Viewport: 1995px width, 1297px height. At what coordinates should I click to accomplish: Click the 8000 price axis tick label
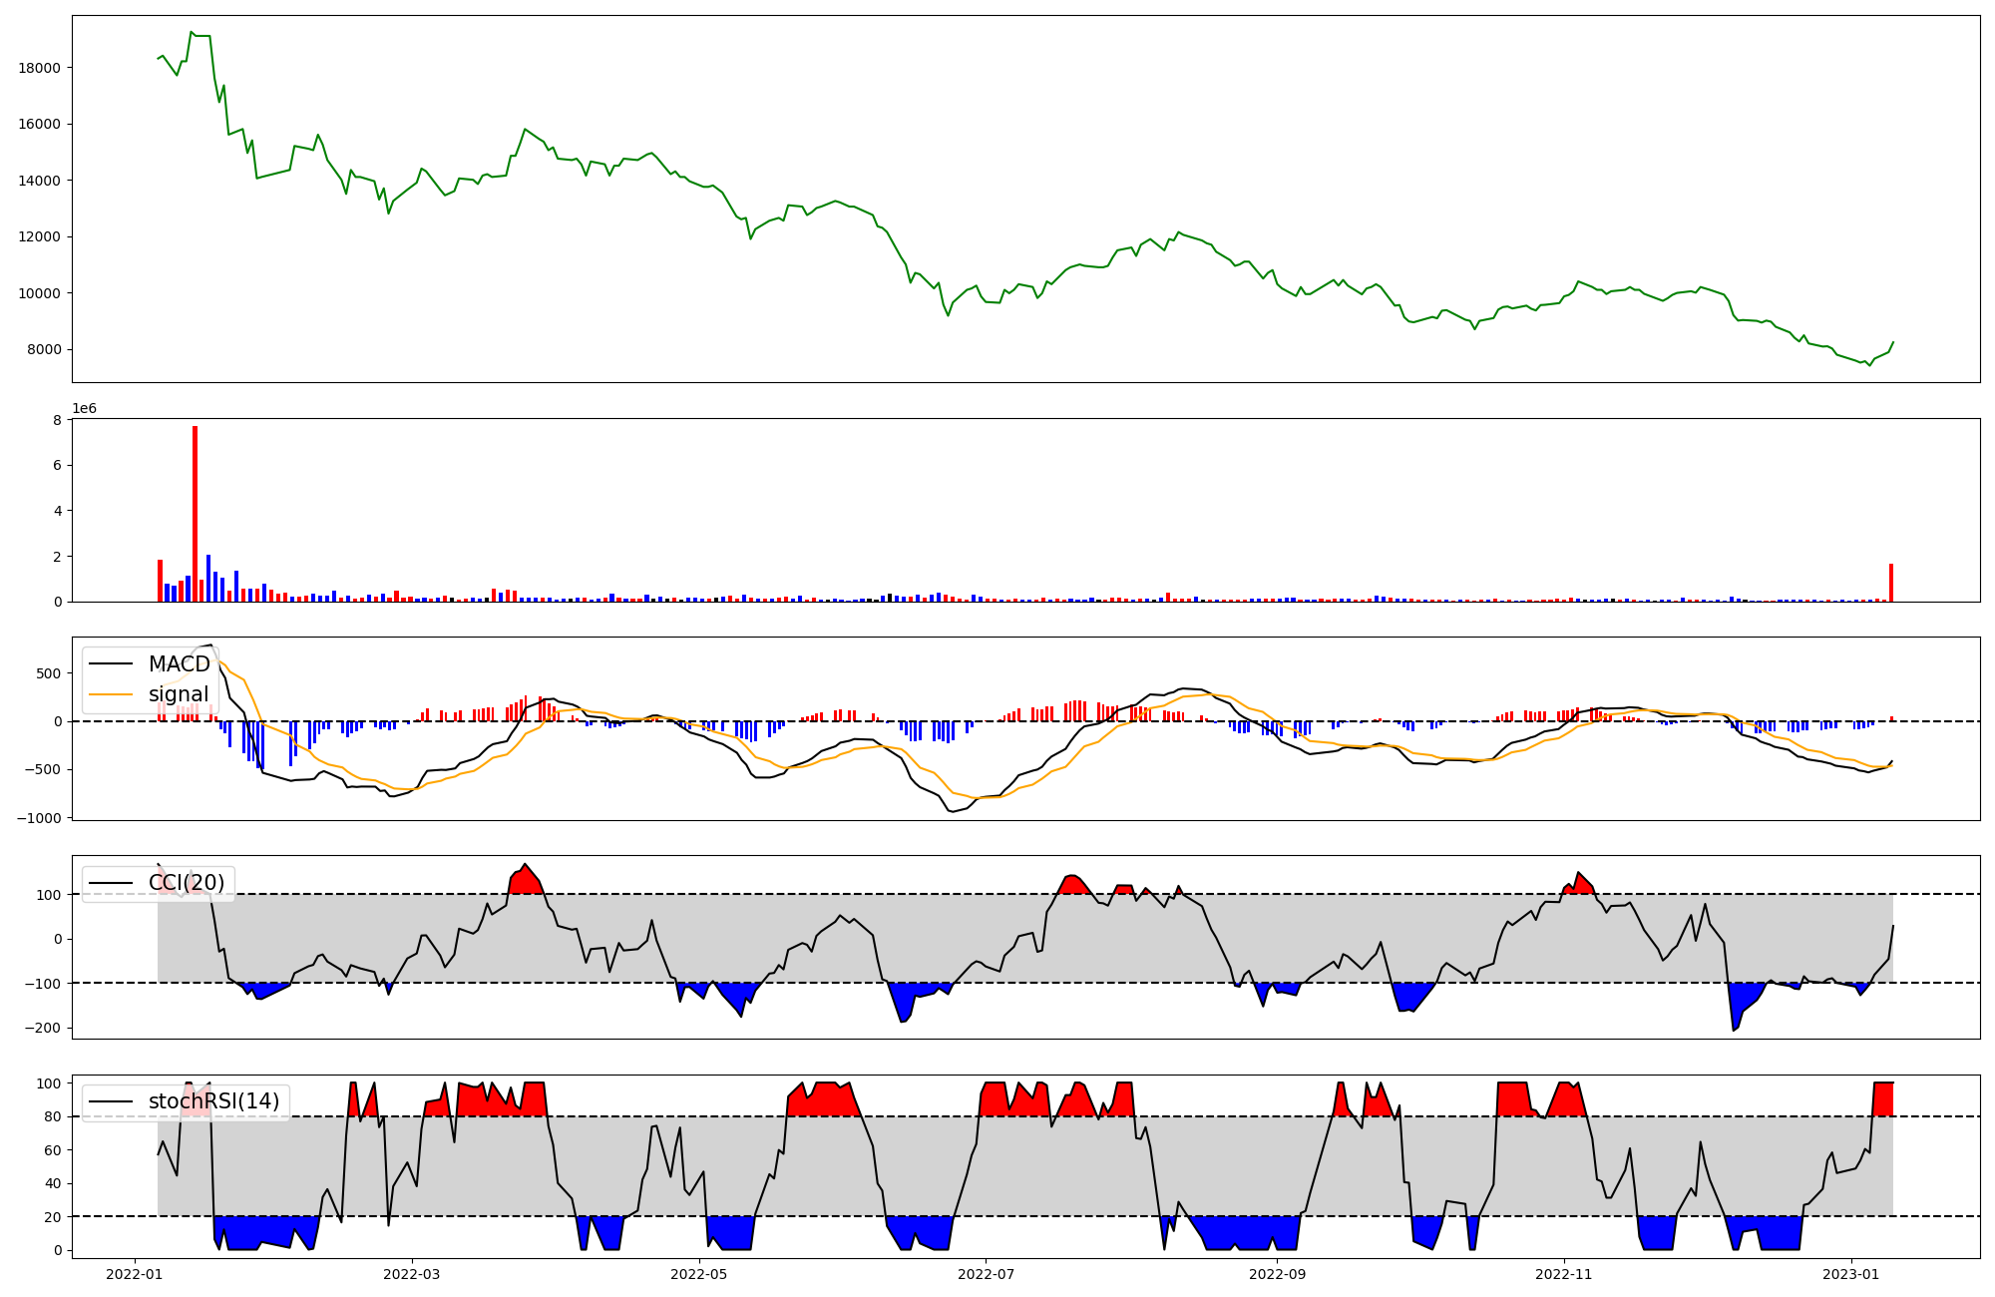44,350
